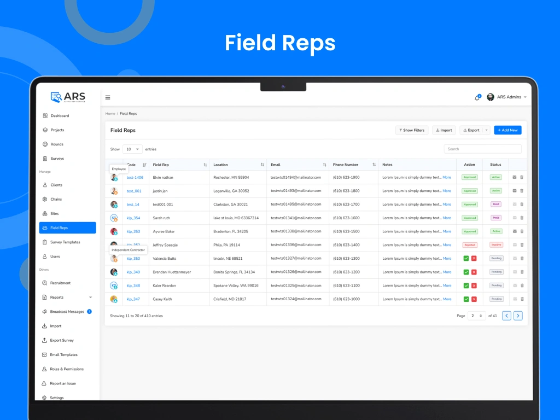Click trash icon in Casey Keith row
Viewport: 560px width, 420px height.
pyautogui.click(x=522, y=299)
